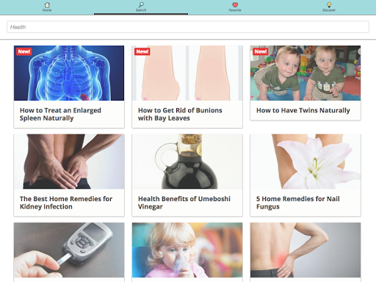Open the glucose meter article thumbnail
The width and height of the screenshot is (376, 282).
[69, 250]
